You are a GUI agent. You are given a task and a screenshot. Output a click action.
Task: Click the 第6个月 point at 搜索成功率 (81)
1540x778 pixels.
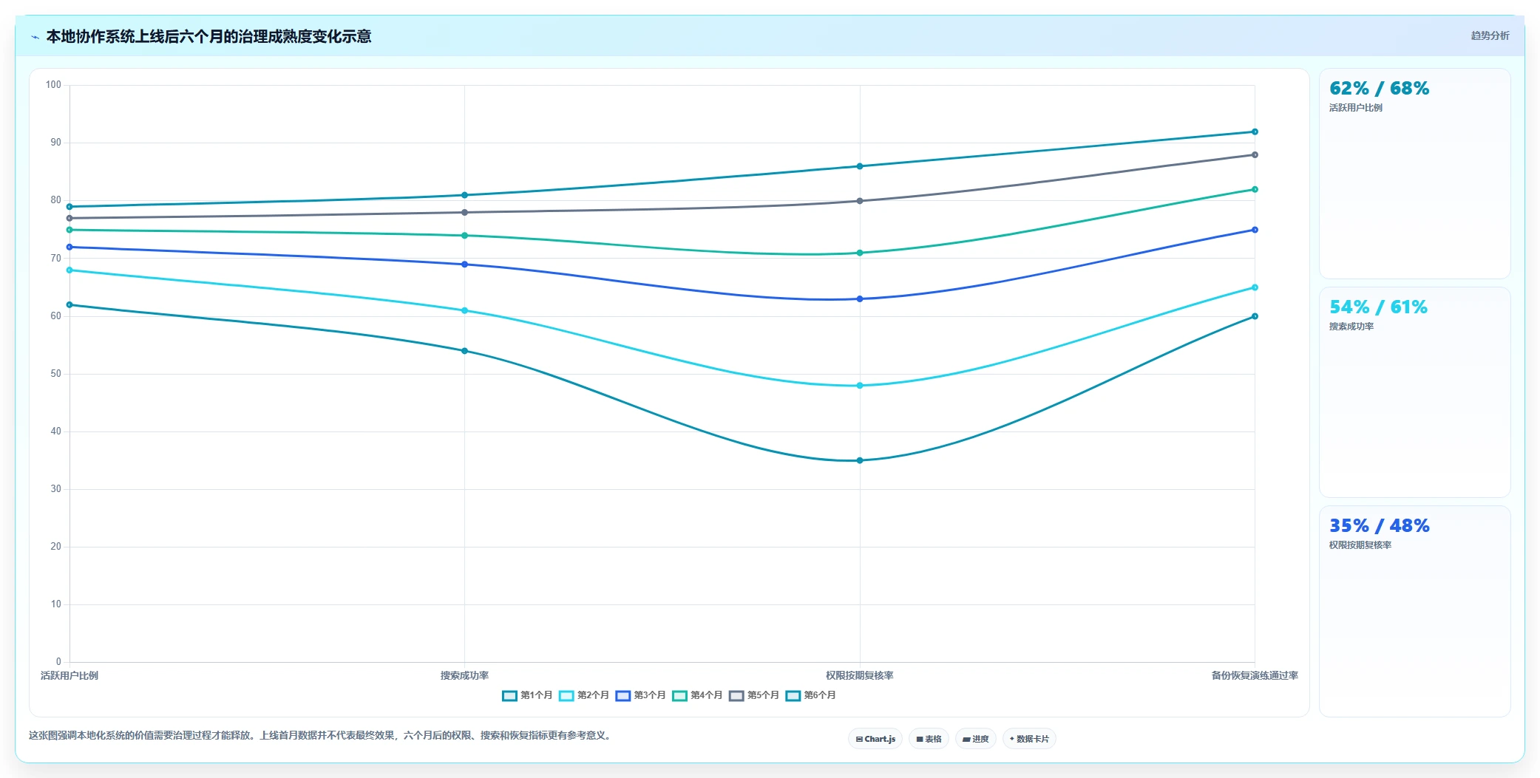(464, 195)
